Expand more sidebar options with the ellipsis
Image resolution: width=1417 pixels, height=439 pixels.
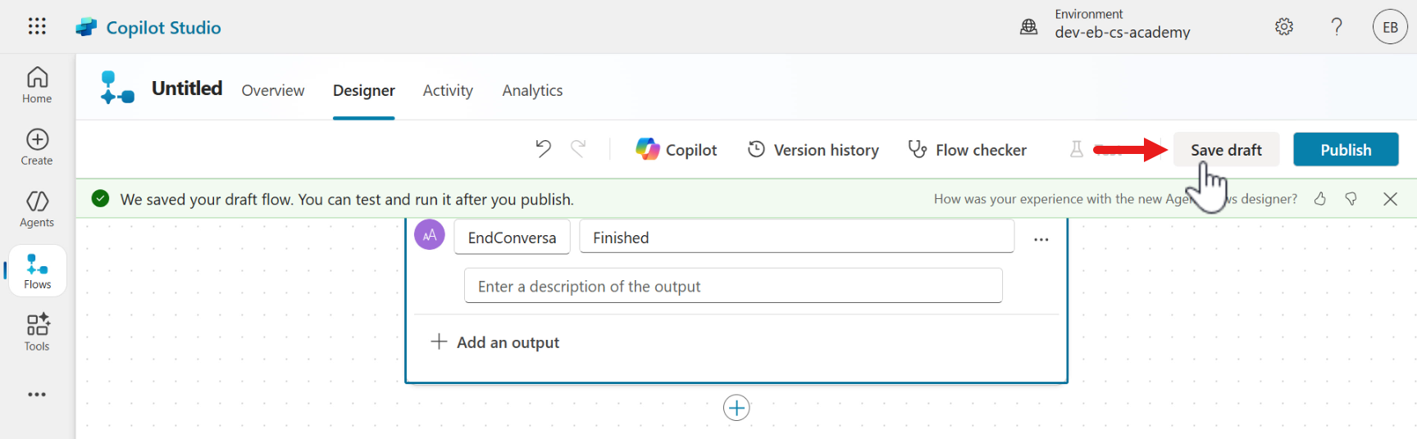[37, 395]
